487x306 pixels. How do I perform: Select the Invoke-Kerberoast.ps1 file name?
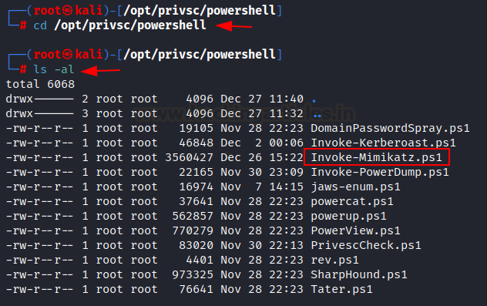tap(383, 143)
